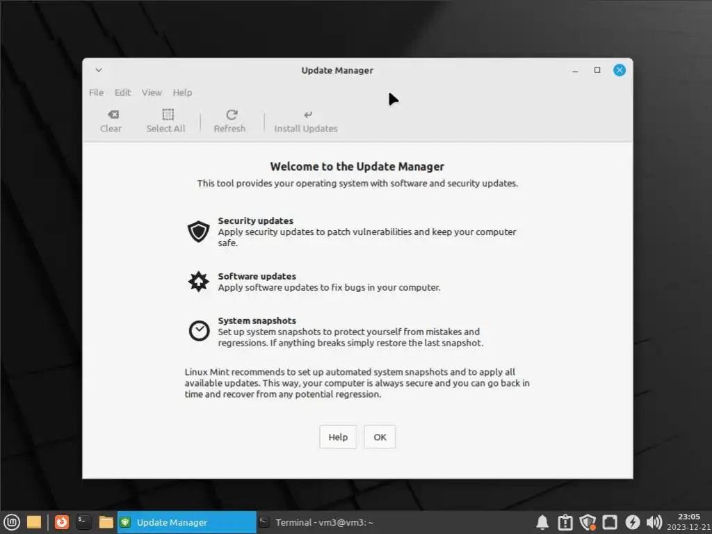712x534 pixels.
Task: Open the file manager from the taskbar
Action: [106, 522]
